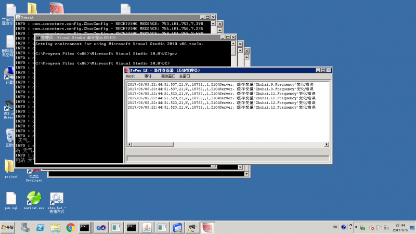Viewport: 416px width, 234px height.
Task: Select the USB over Network desktop shortcut
Action: tap(8, 109)
